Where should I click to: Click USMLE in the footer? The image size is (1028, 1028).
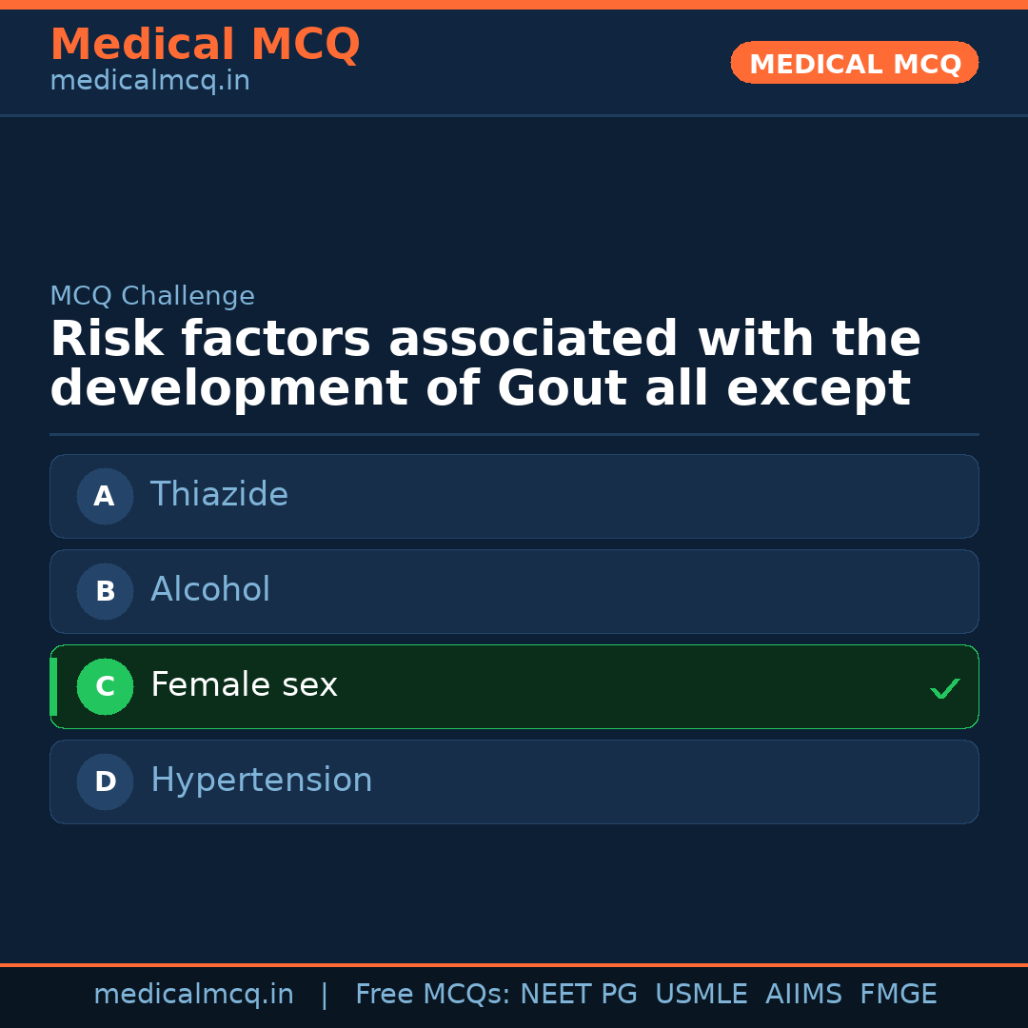[x=701, y=995]
